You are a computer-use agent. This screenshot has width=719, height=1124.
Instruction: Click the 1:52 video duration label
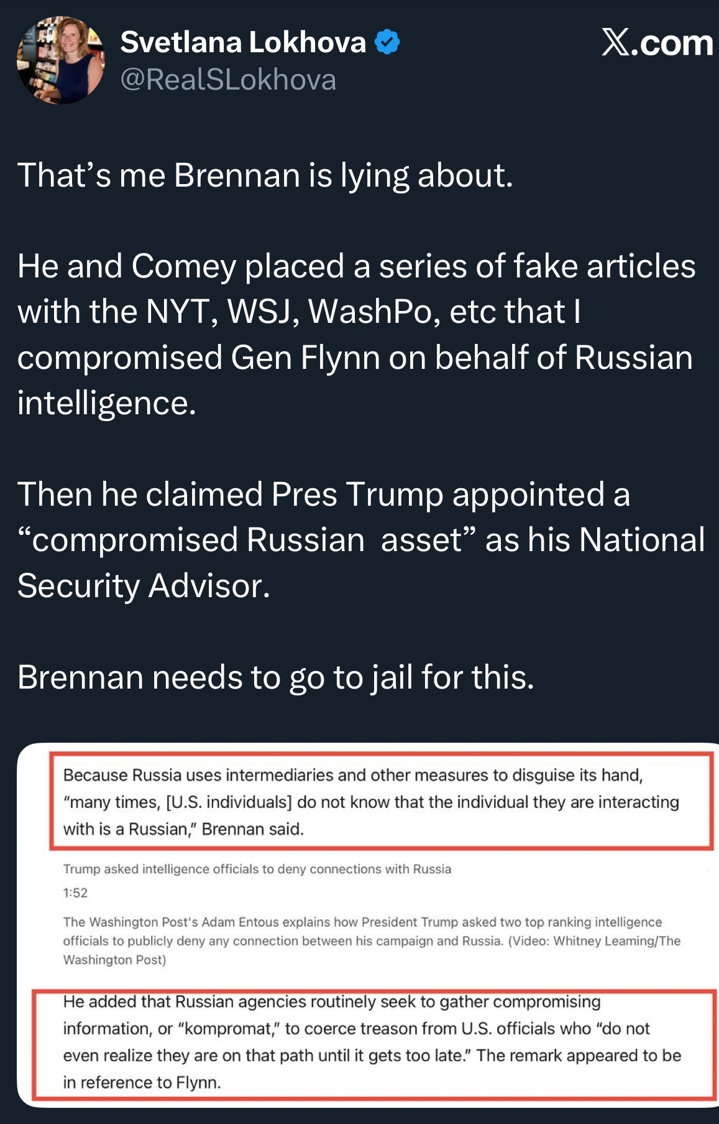[x=75, y=893]
